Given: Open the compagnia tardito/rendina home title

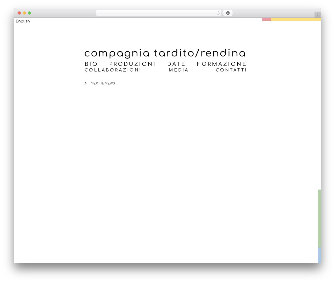Looking at the screenshot, I should (x=165, y=53).
